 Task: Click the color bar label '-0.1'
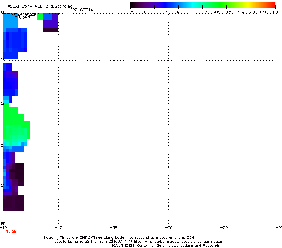251,12
